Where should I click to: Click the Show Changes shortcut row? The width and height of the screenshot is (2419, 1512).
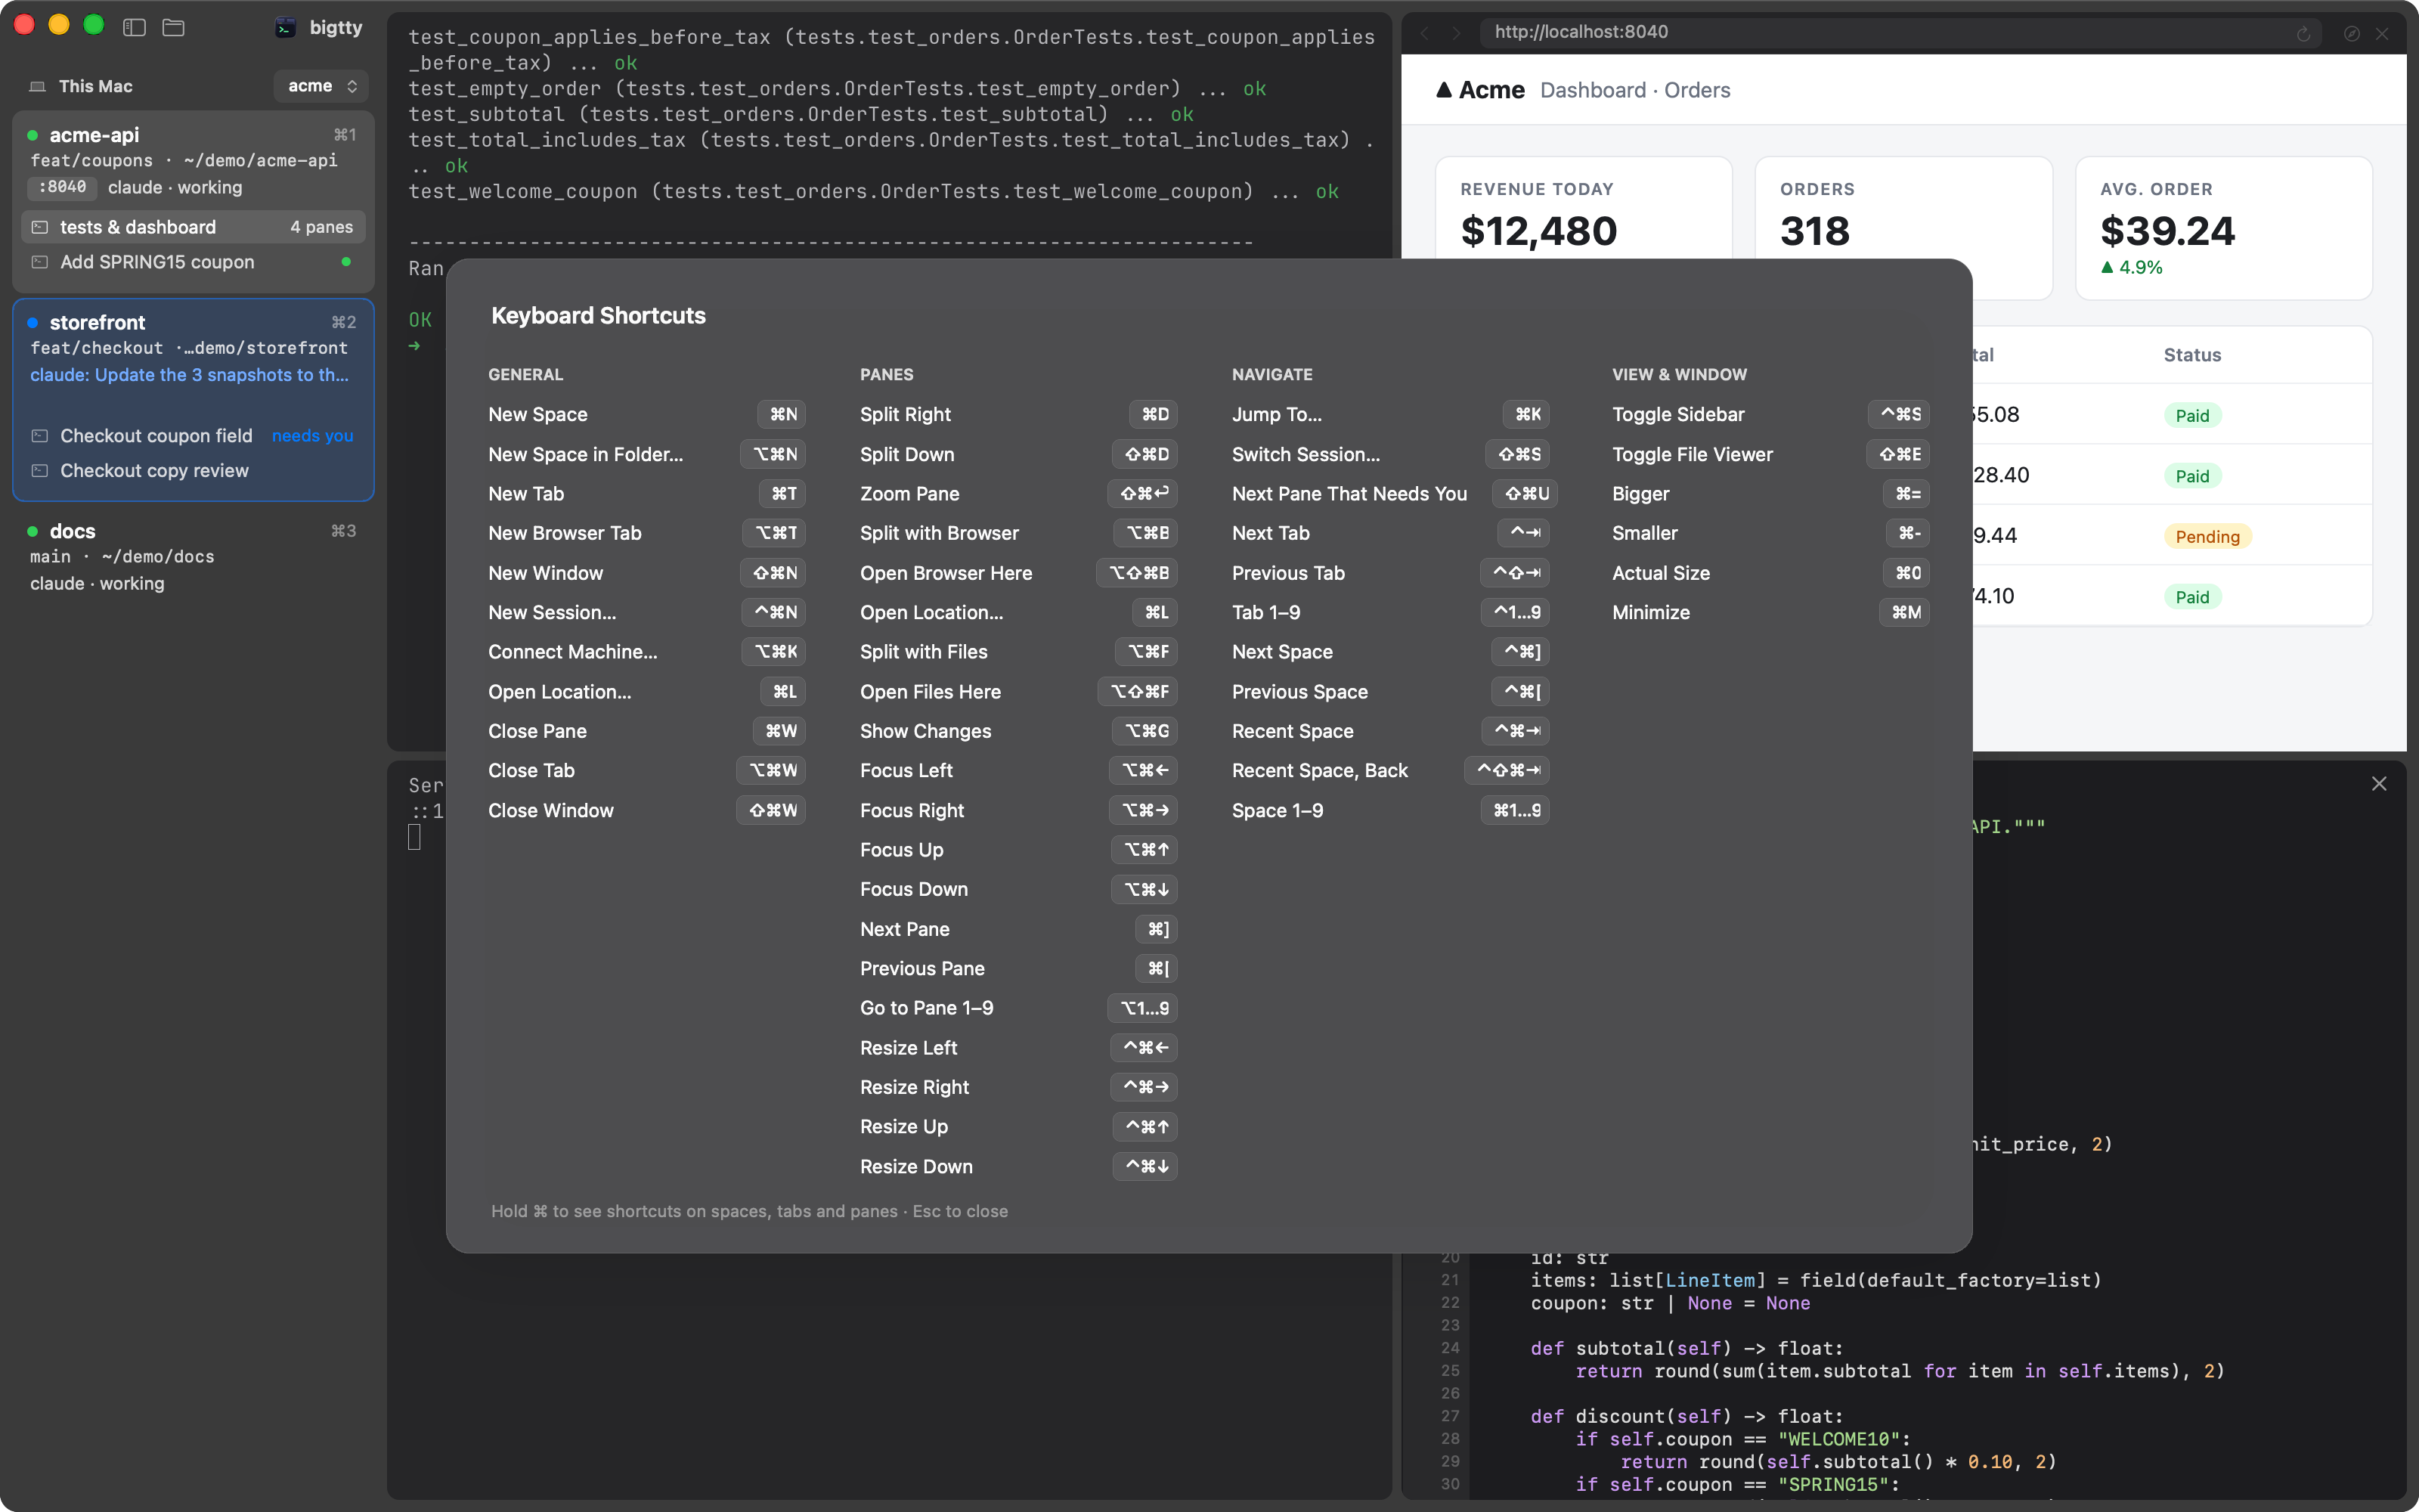1018,731
